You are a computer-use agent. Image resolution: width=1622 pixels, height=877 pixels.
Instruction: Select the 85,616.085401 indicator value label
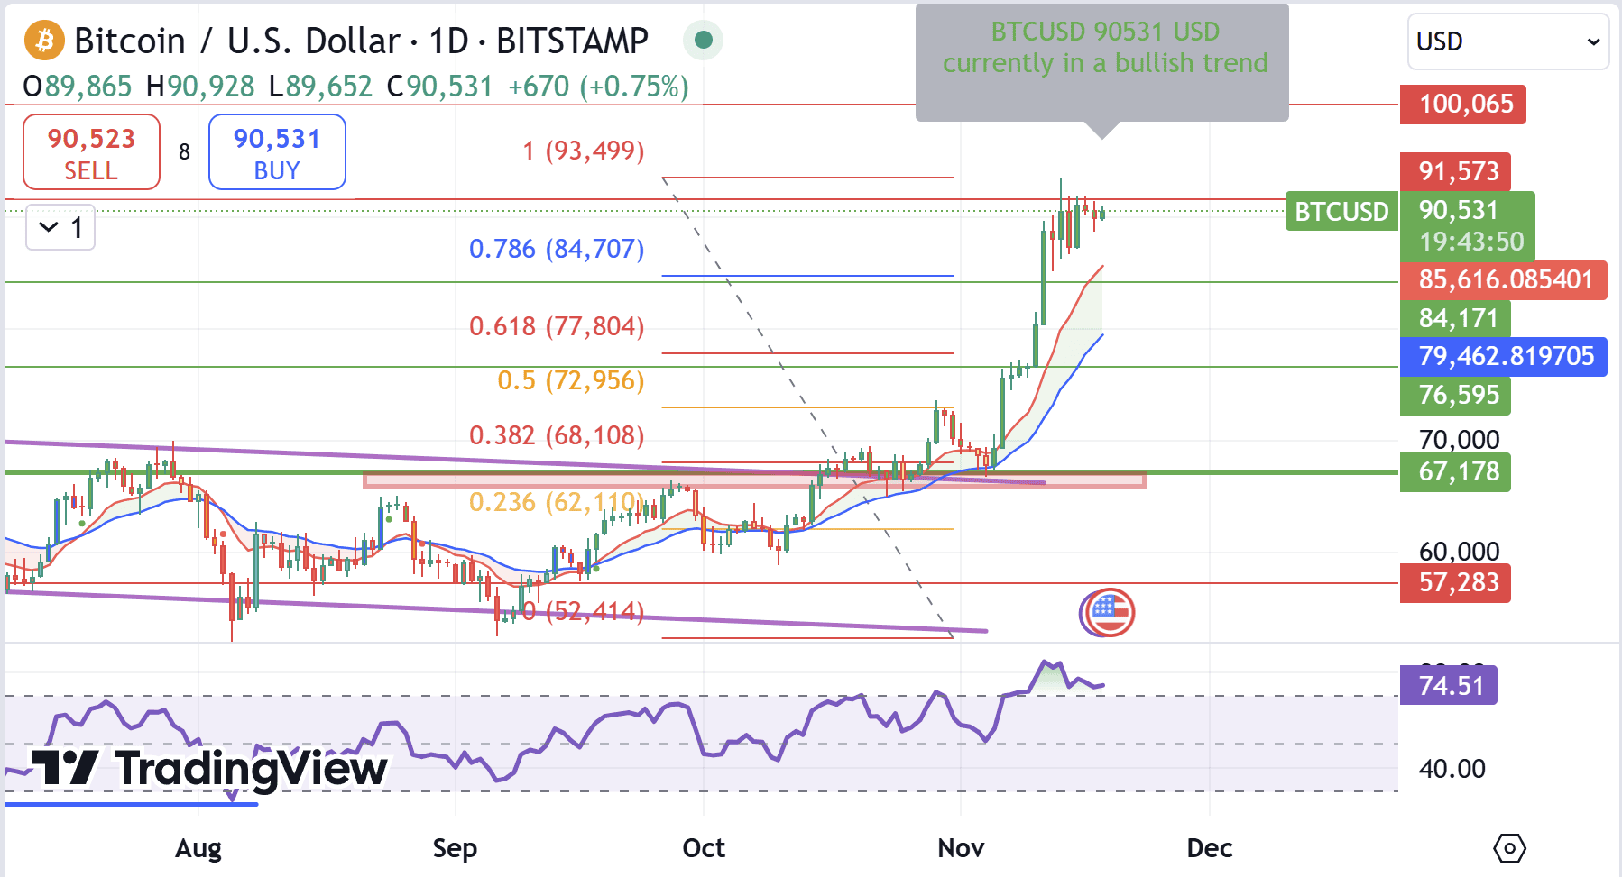click(x=1503, y=280)
